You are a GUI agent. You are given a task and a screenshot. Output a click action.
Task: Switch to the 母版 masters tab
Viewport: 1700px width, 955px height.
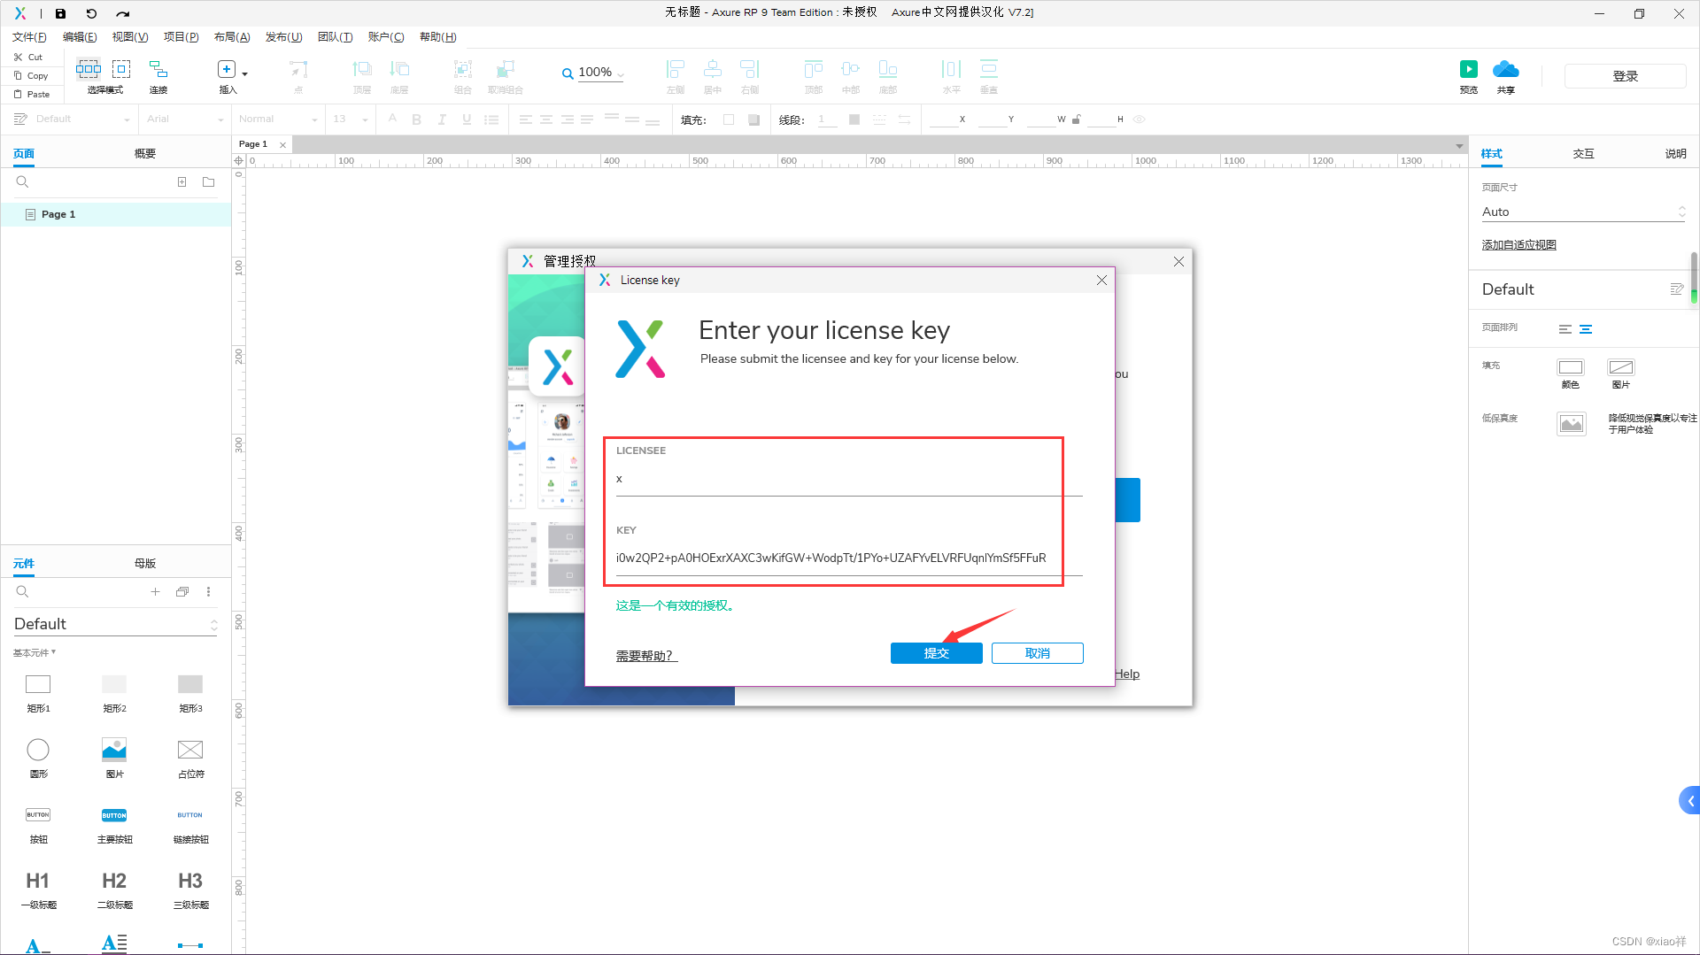(x=145, y=564)
